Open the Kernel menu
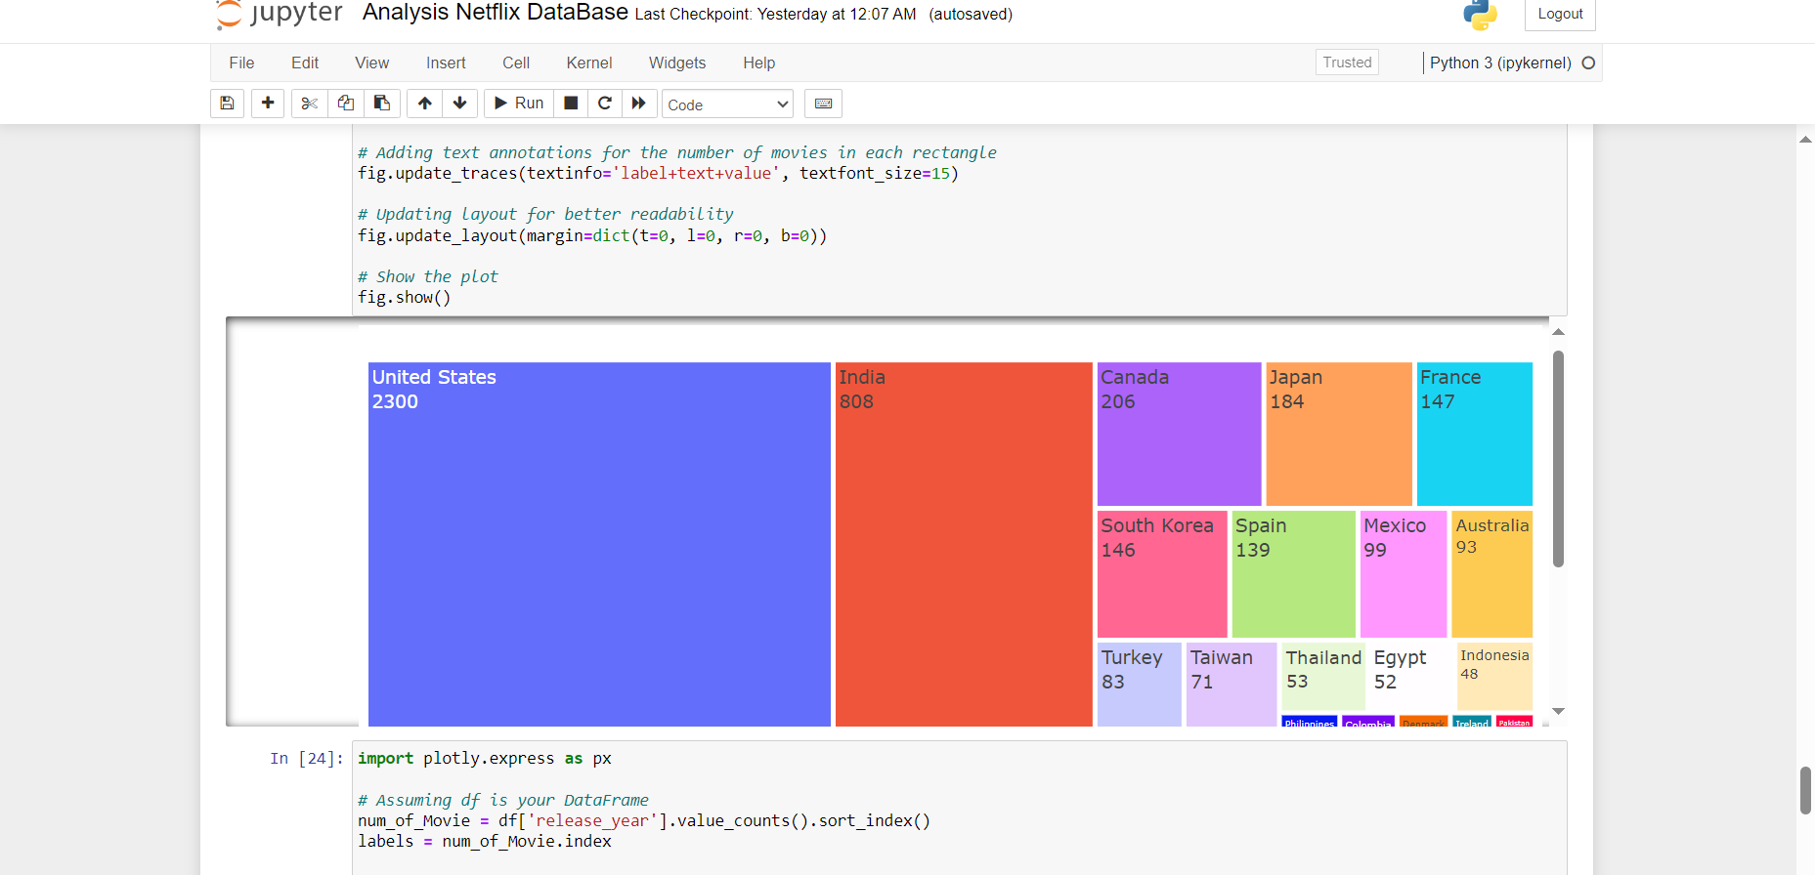Screen dimensions: 1815x875 tap(589, 62)
